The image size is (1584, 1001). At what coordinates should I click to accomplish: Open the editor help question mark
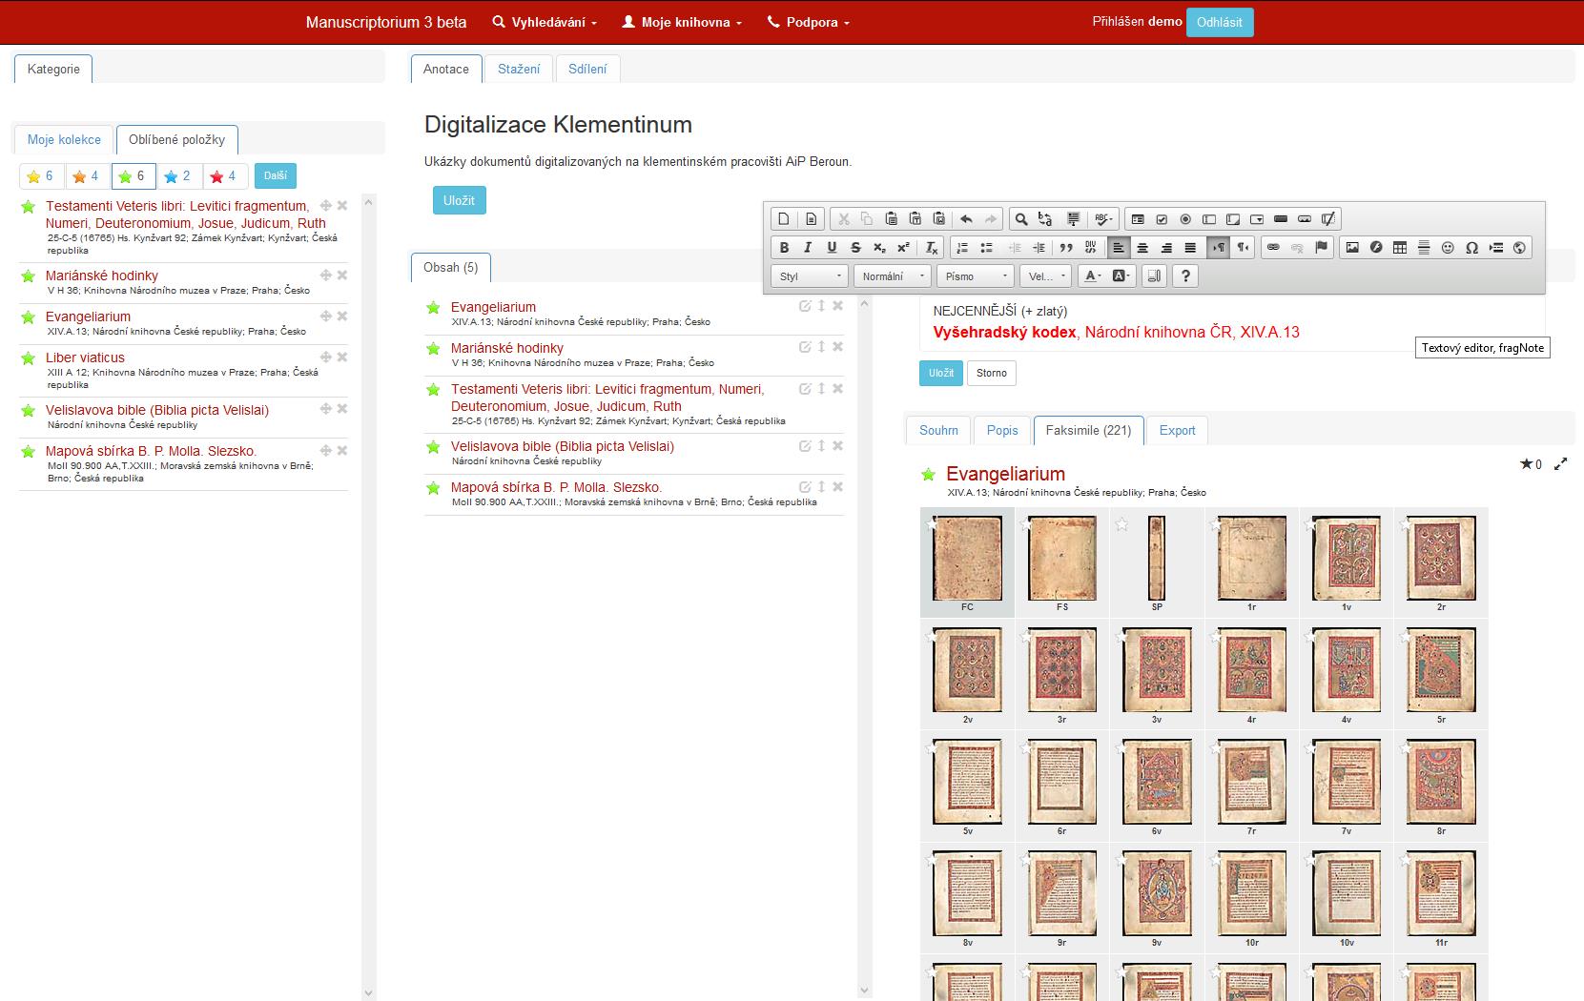[1185, 276]
